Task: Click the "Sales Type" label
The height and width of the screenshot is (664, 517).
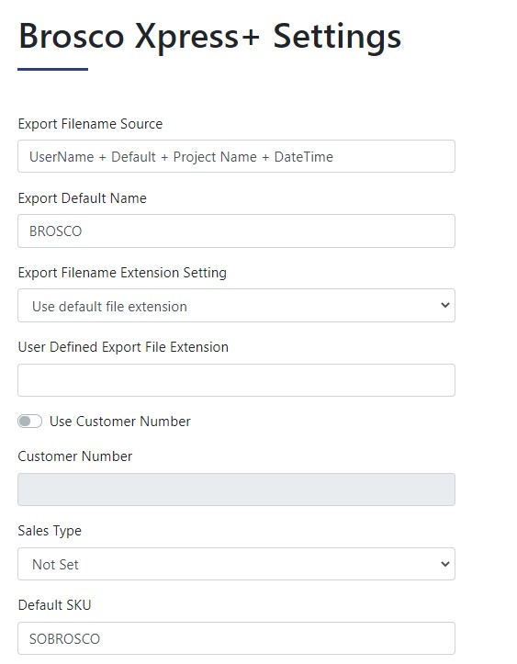Action: point(50,531)
